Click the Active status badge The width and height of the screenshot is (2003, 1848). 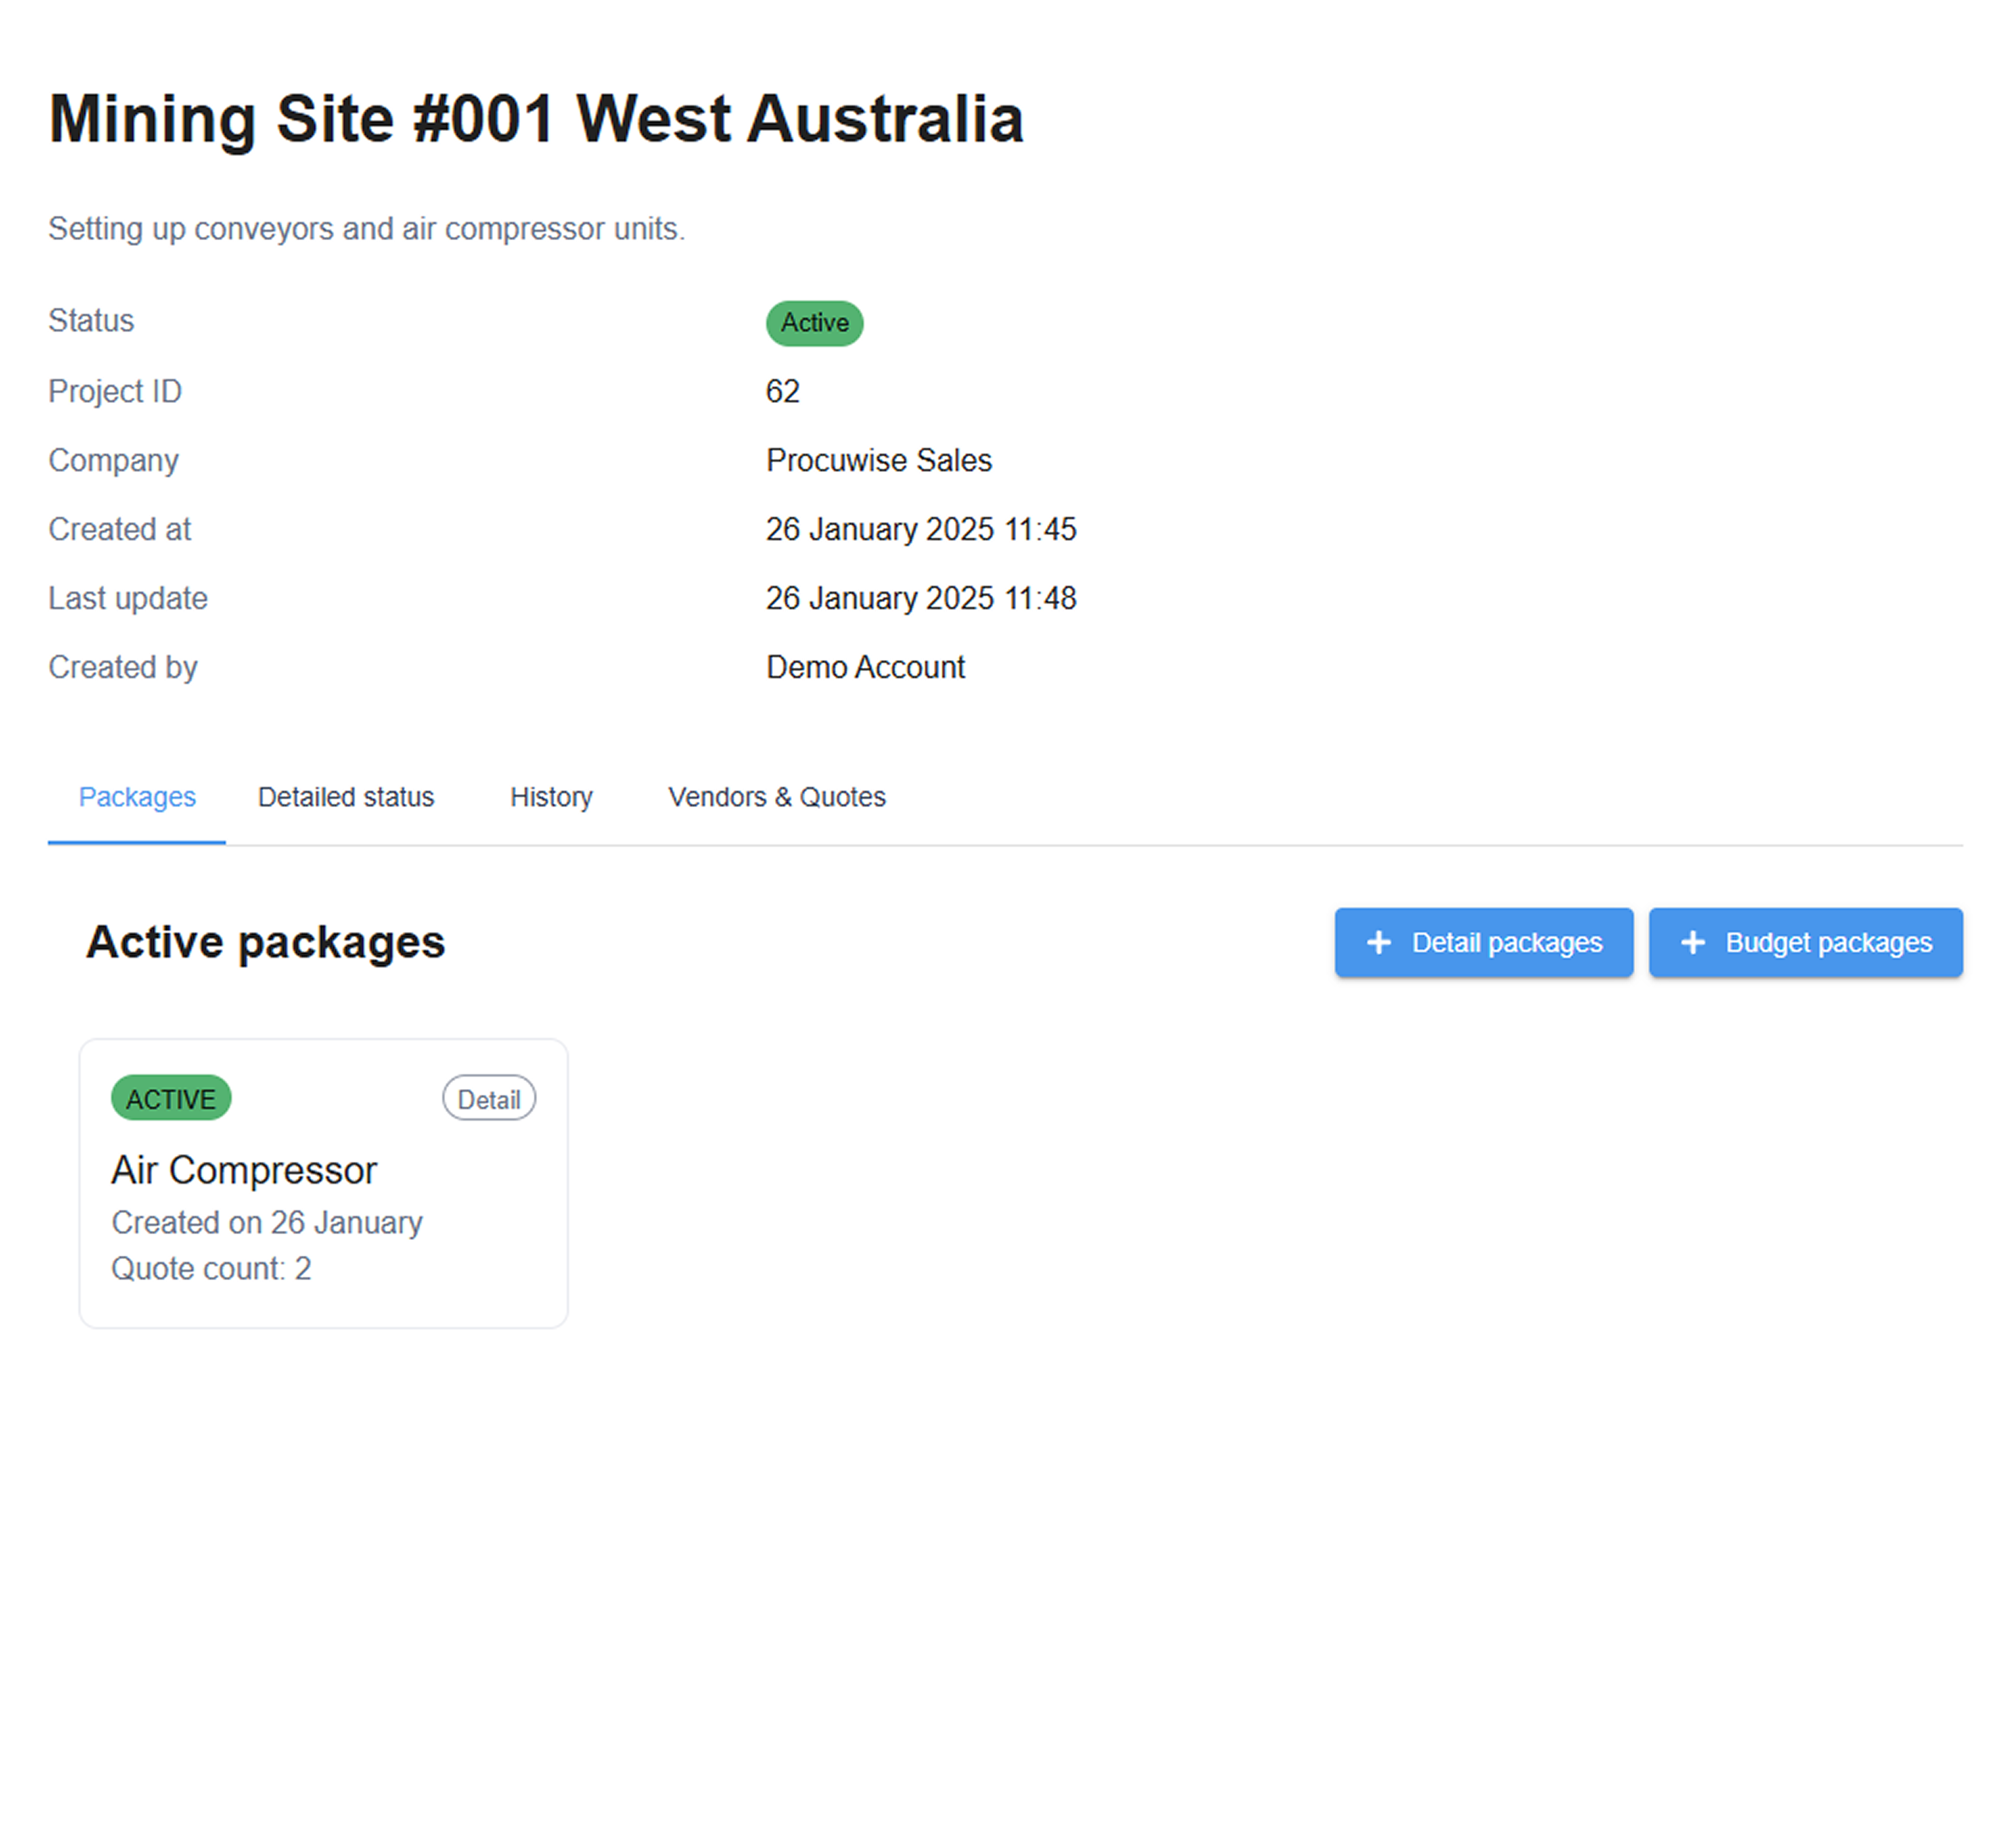click(814, 323)
